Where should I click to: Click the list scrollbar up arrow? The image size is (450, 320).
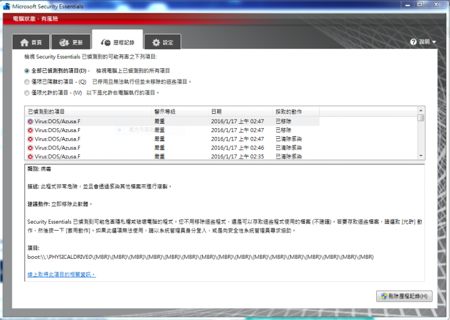click(x=421, y=111)
